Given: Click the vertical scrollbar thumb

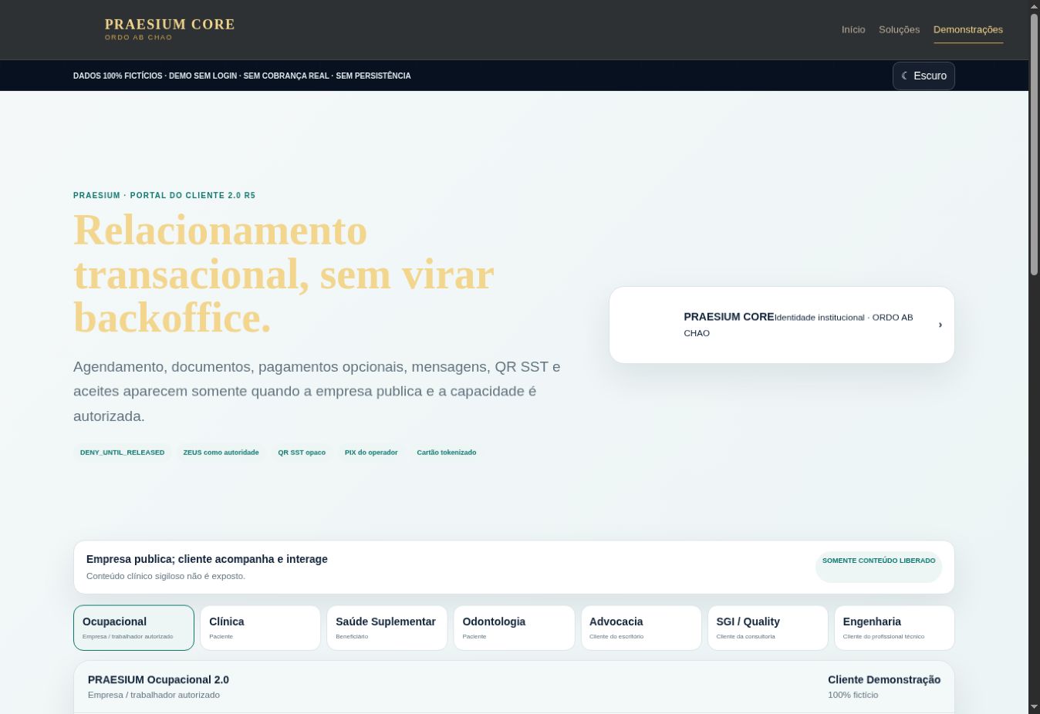Looking at the screenshot, I should (x=1034, y=144).
